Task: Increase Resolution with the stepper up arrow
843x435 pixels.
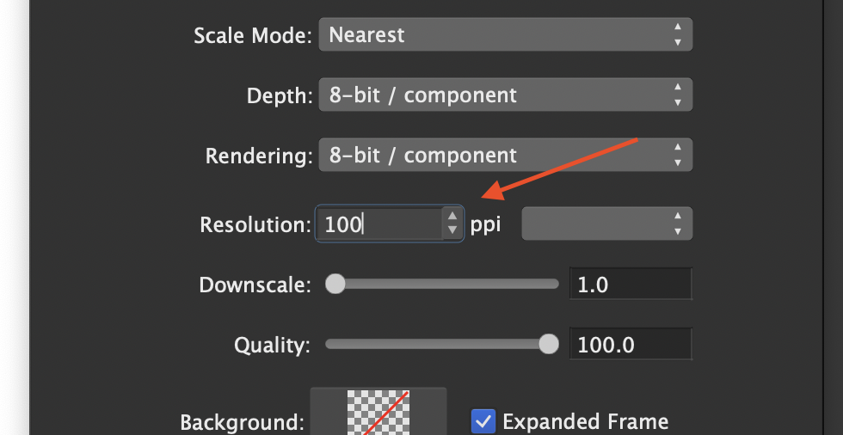Action: coord(452,217)
